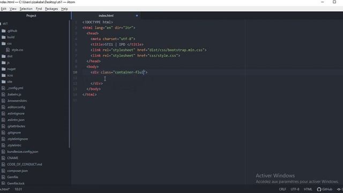Screen dimensions: 343x193
Task: Maximize the Atom window
Action: click(334, 2)
